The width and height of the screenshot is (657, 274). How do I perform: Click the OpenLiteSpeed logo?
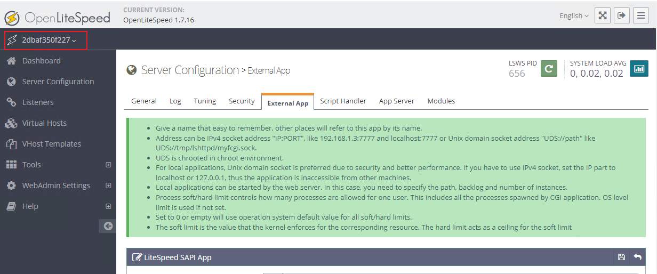pos(57,18)
